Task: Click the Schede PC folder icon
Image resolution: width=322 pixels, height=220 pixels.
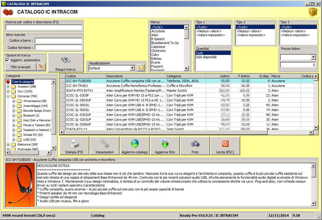Action: (x=19, y=135)
